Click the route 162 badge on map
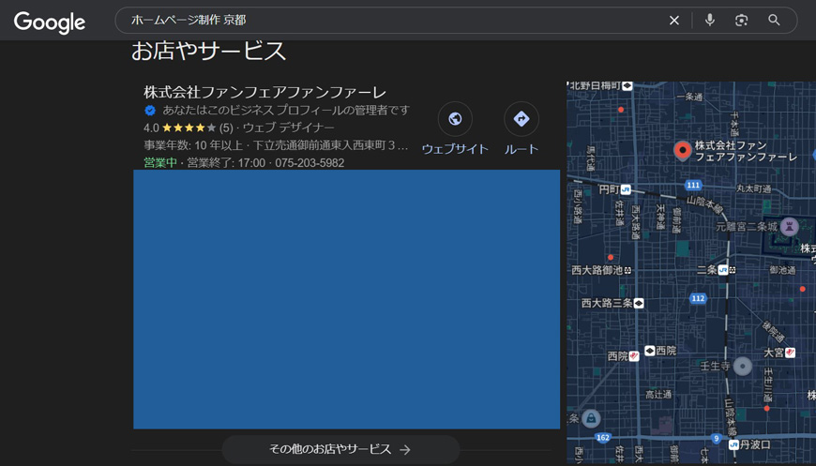816x466 pixels. click(603, 437)
